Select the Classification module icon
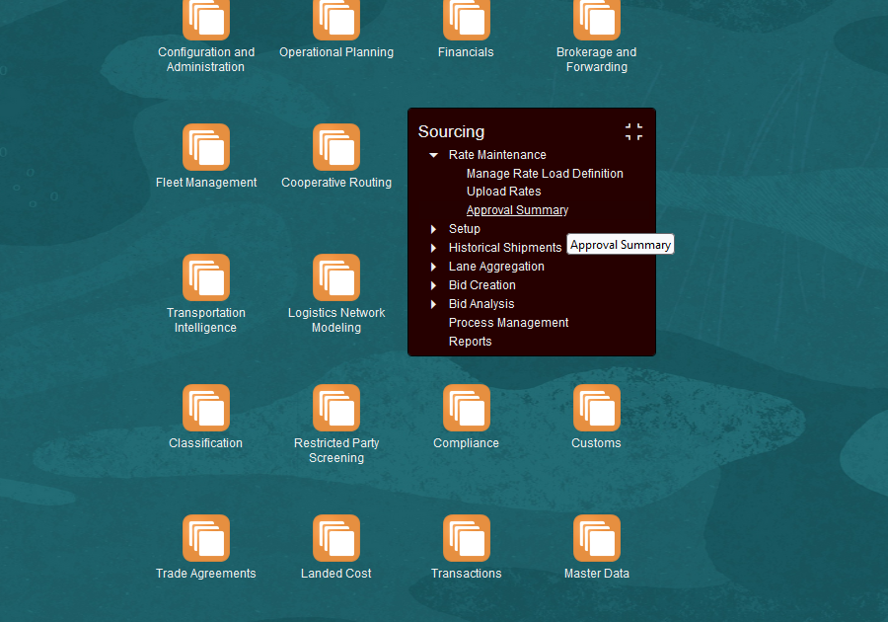 click(x=206, y=408)
